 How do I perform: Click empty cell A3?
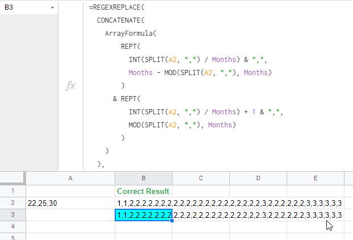point(70,215)
